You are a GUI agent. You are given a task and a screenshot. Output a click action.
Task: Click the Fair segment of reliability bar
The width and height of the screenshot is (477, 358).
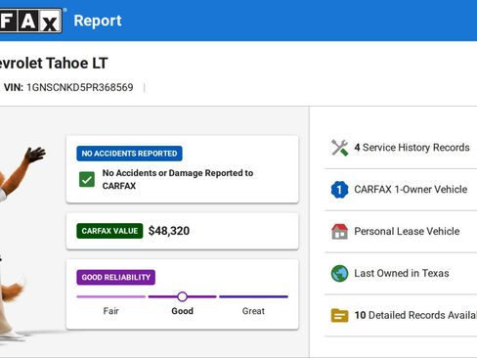(111, 296)
